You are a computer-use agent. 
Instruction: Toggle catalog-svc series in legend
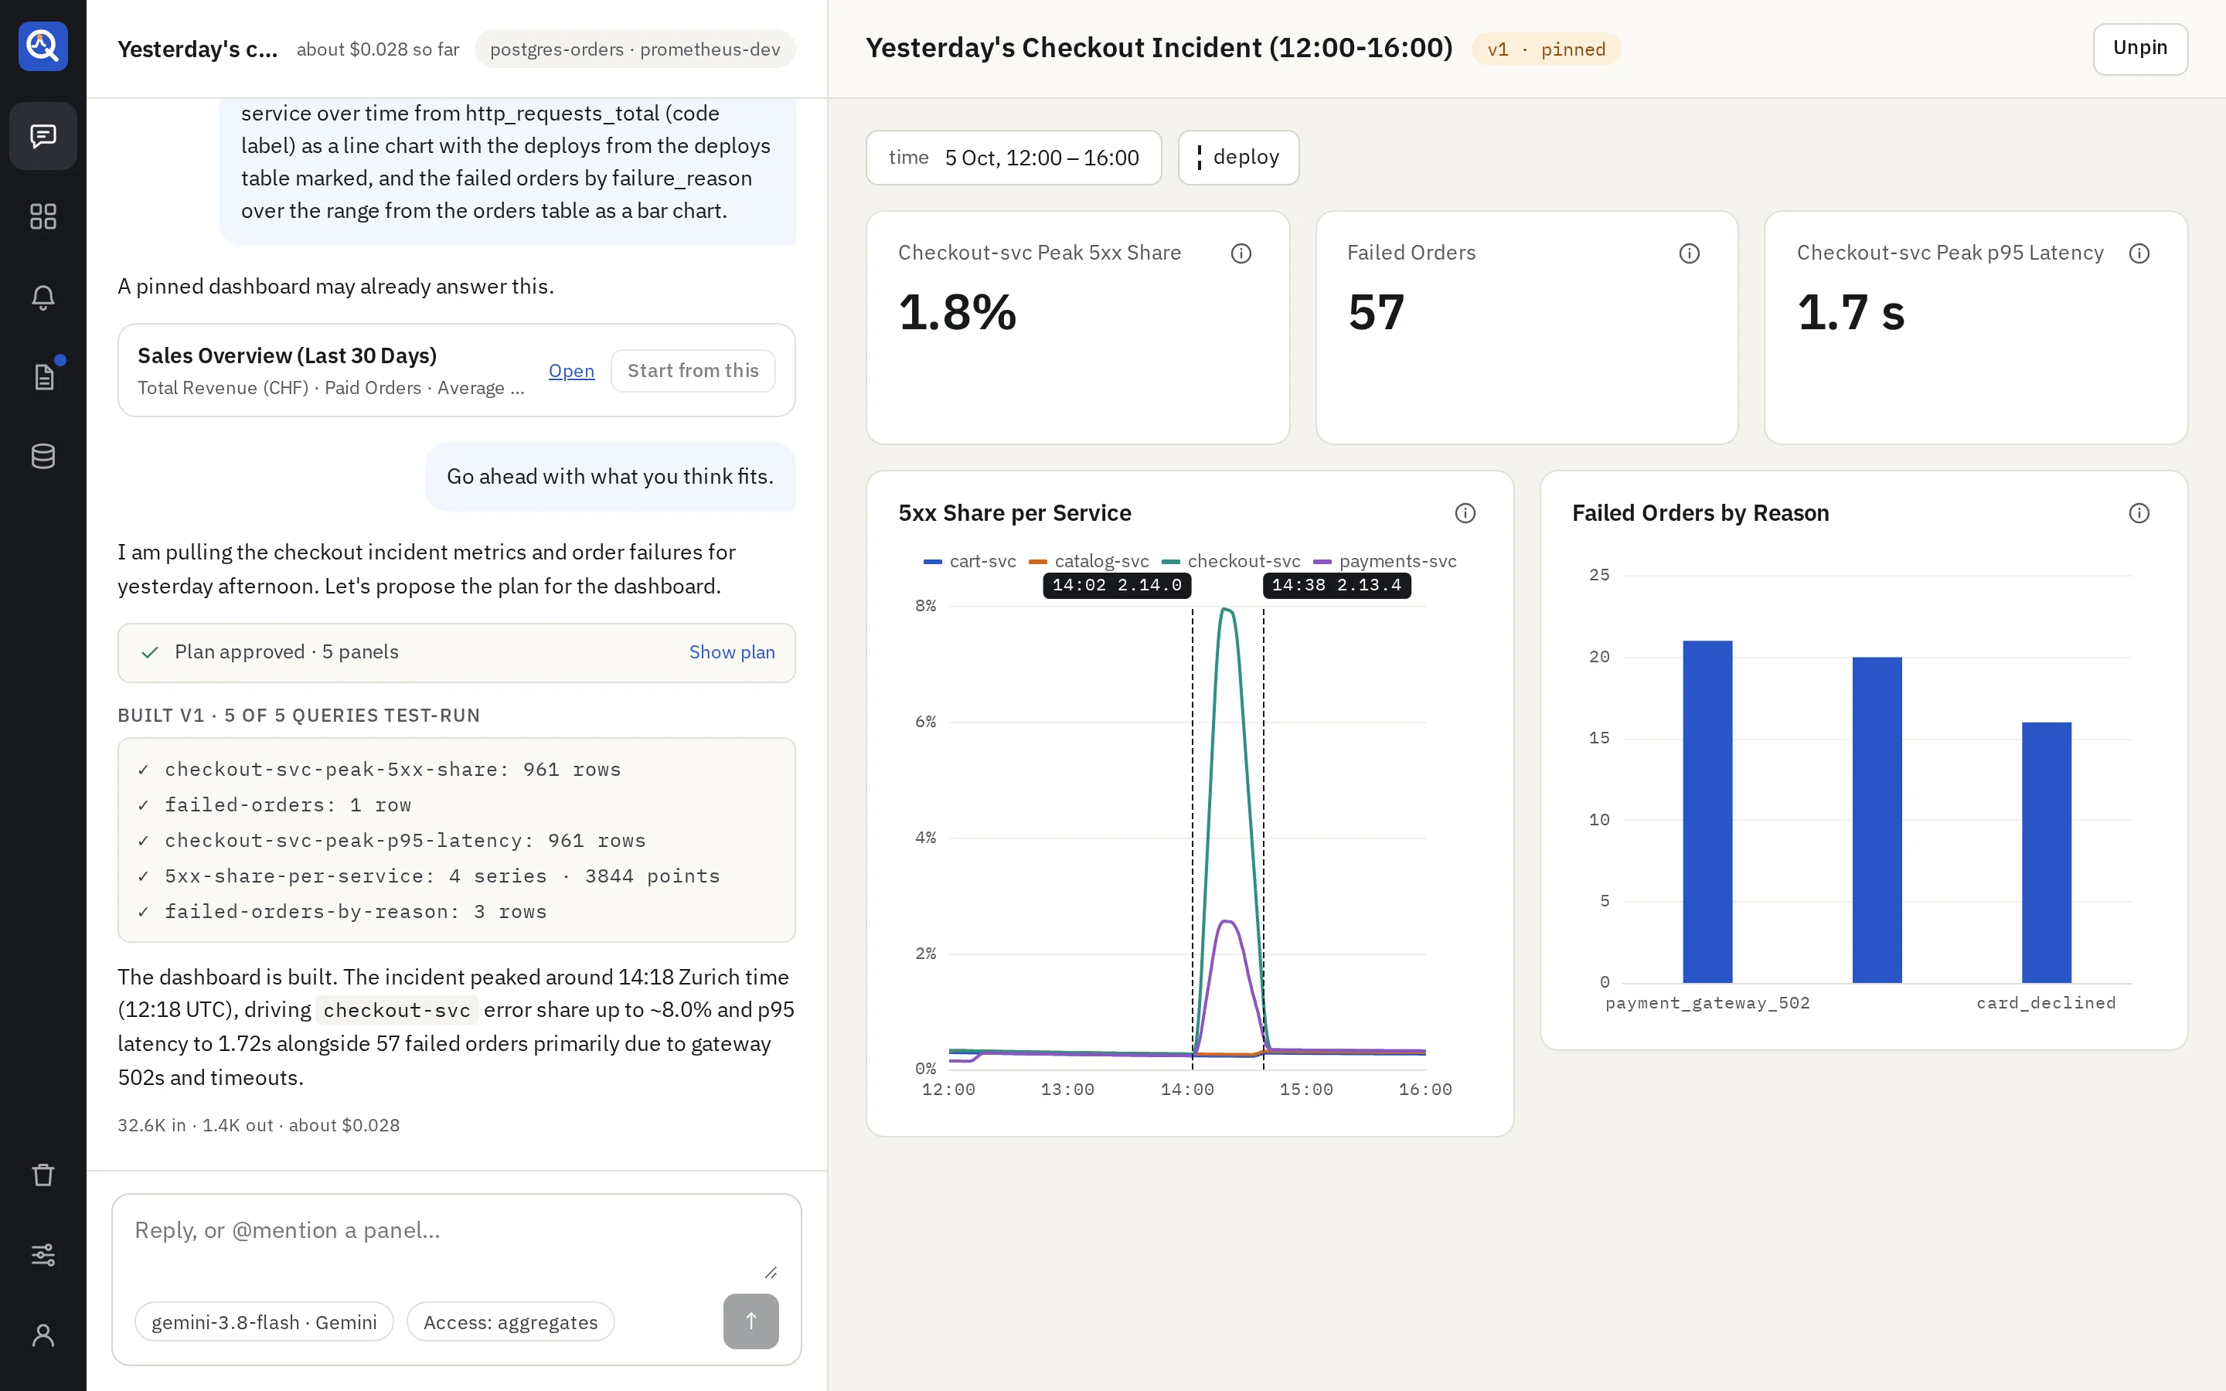1088,561
